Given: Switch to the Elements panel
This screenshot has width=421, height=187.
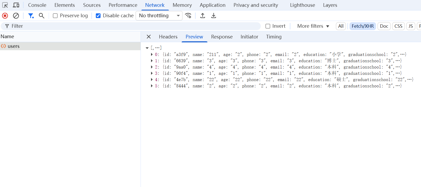Looking at the screenshot, I should pos(65,5).
